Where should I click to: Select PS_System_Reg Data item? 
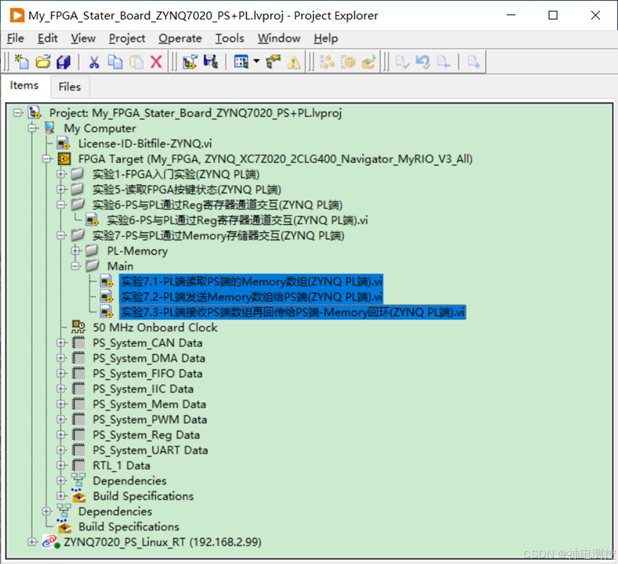pyautogui.click(x=146, y=435)
